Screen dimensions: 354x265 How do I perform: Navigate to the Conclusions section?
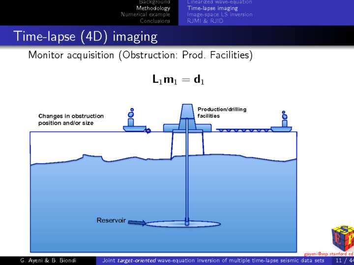[x=154, y=21]
